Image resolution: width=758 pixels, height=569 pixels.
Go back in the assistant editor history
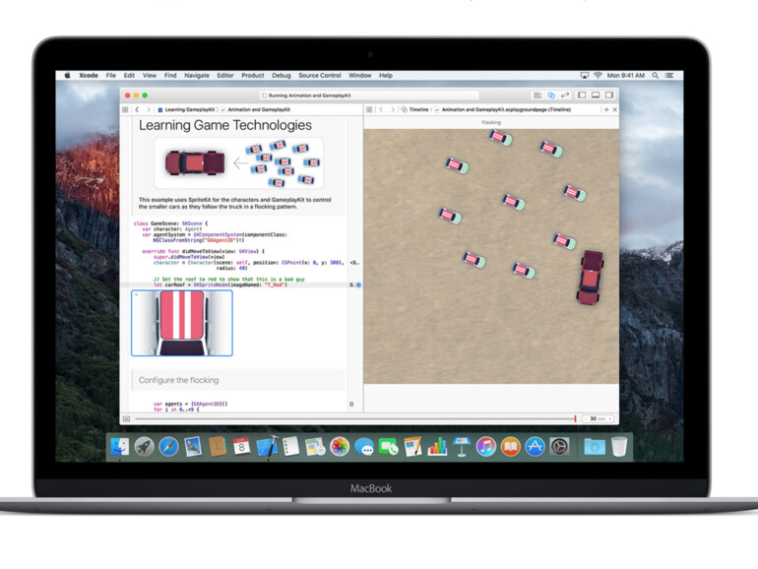coord(381,109)
